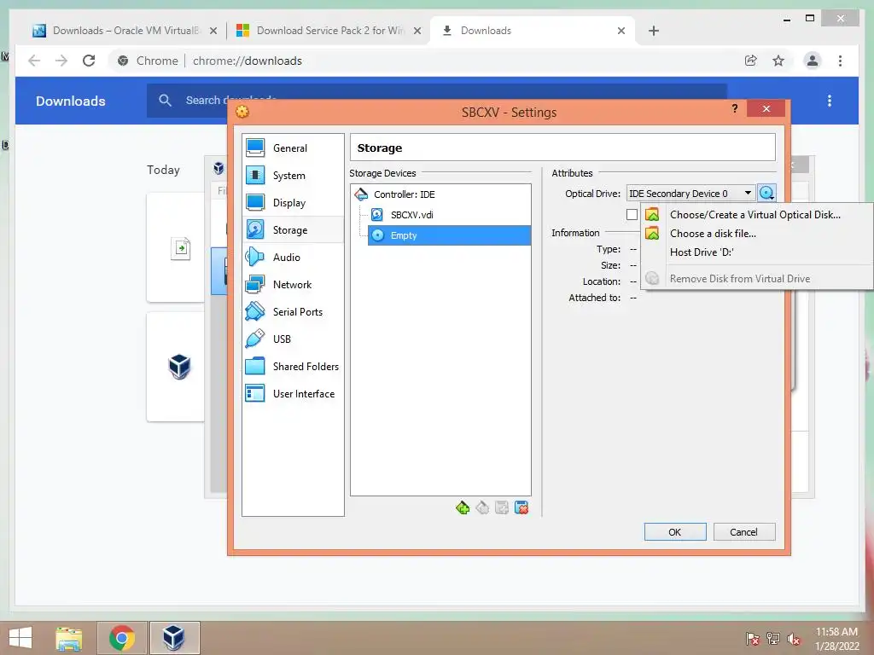This screenshot has height=655, width=874.
Task: Open USB settings category
Action: 293,339
